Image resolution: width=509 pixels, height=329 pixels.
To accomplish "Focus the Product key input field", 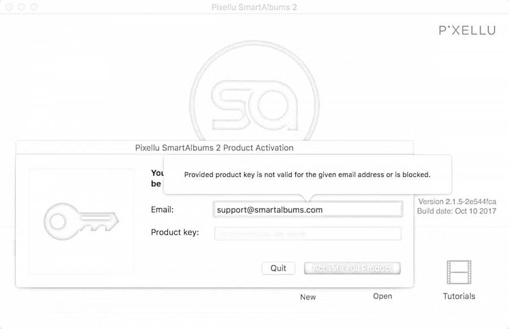I will pos(307,233).
